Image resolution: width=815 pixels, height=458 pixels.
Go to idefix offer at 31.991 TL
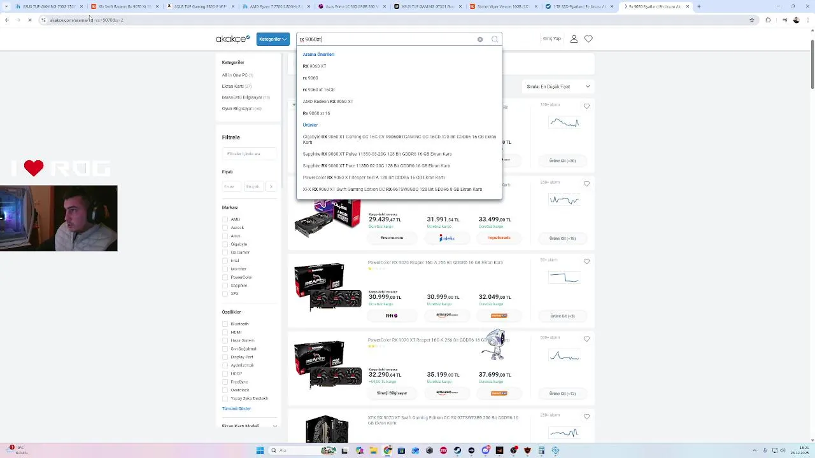447,238
